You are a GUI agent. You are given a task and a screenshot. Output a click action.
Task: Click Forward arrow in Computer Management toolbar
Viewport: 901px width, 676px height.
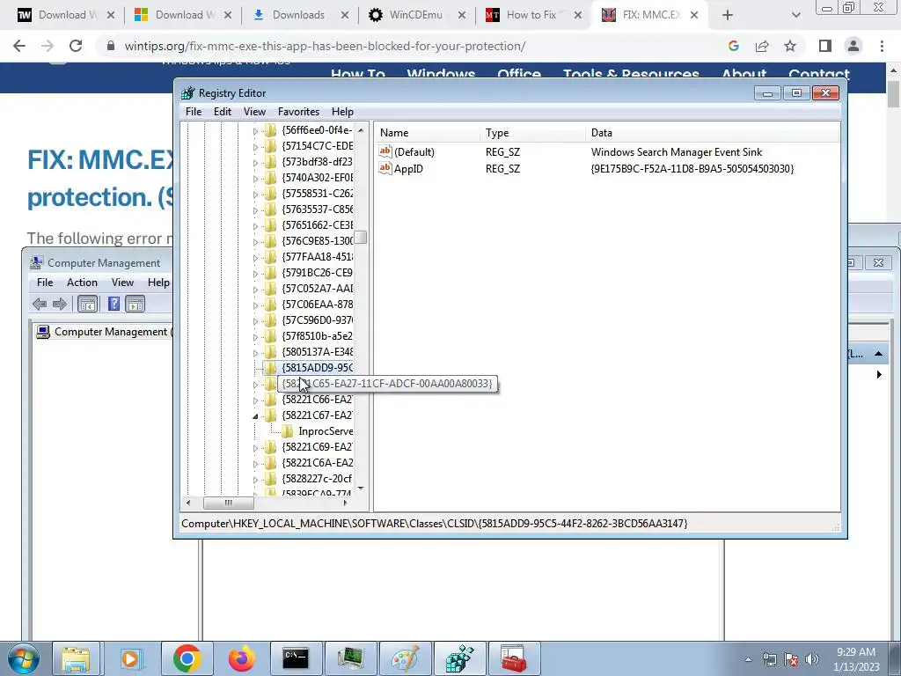pyautogui.click(x=59, y=304)
